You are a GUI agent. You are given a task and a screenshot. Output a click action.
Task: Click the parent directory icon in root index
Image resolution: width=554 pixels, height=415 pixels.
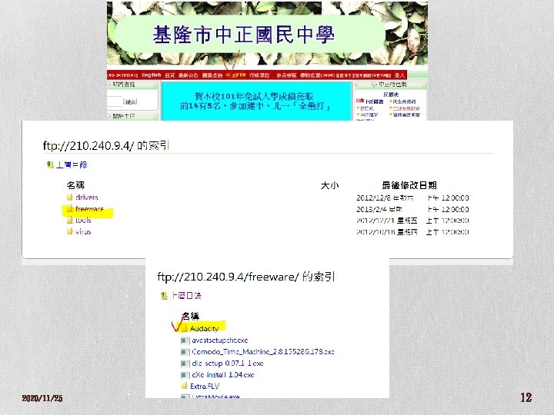point(51,164)
